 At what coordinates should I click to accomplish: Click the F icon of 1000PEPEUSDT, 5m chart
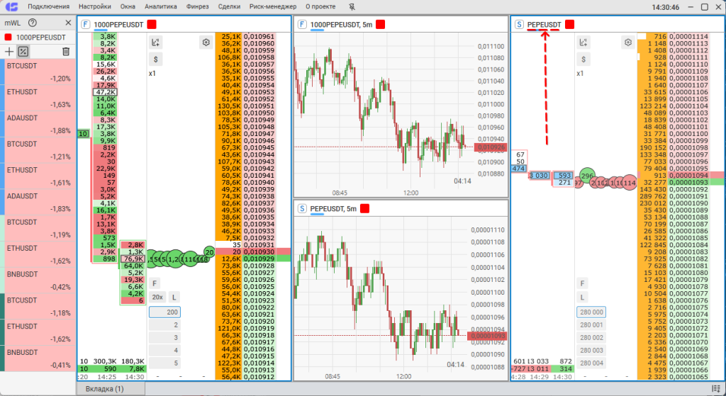click(x=302, y=25)
